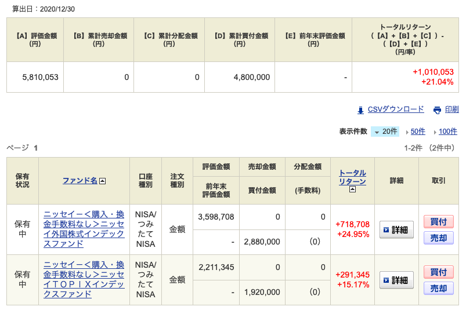Open ニッセイTOPIXインデックスファンド link
This screenshot has height=310, width=466.
coord(84,279)
